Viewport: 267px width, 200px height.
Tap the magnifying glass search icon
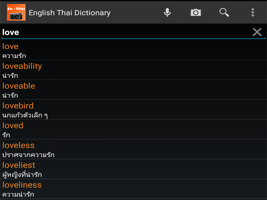coord(224,13)
